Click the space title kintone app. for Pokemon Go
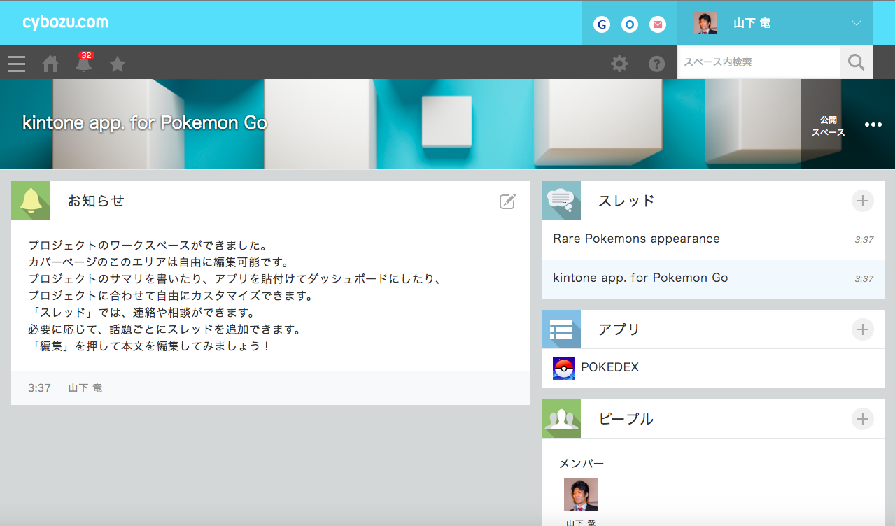Viewport: 895px width, 526px height. click(x=145, y=123)
